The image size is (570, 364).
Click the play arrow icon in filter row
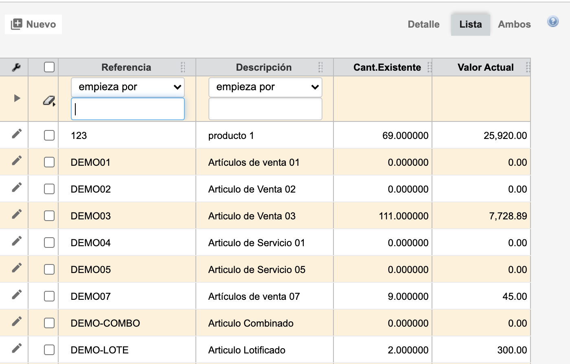[x=17, y=98]
